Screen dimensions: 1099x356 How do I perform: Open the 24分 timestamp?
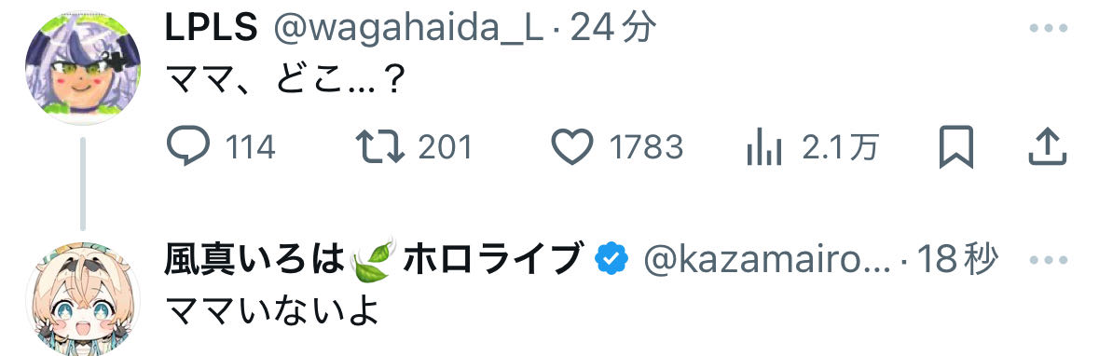coord(613,29)
